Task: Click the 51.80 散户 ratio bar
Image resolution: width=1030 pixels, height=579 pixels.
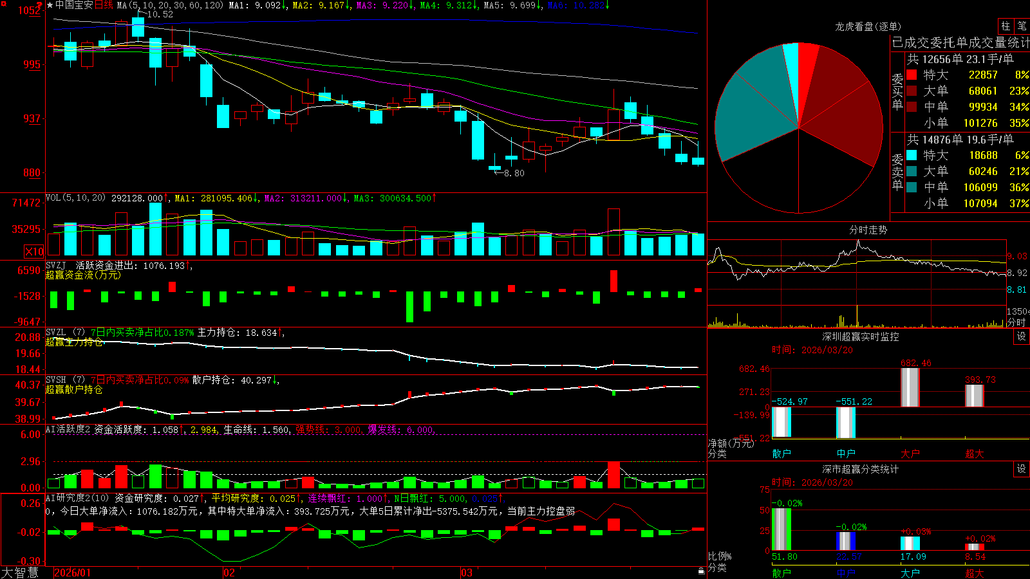Action: [x=782, y=529]
